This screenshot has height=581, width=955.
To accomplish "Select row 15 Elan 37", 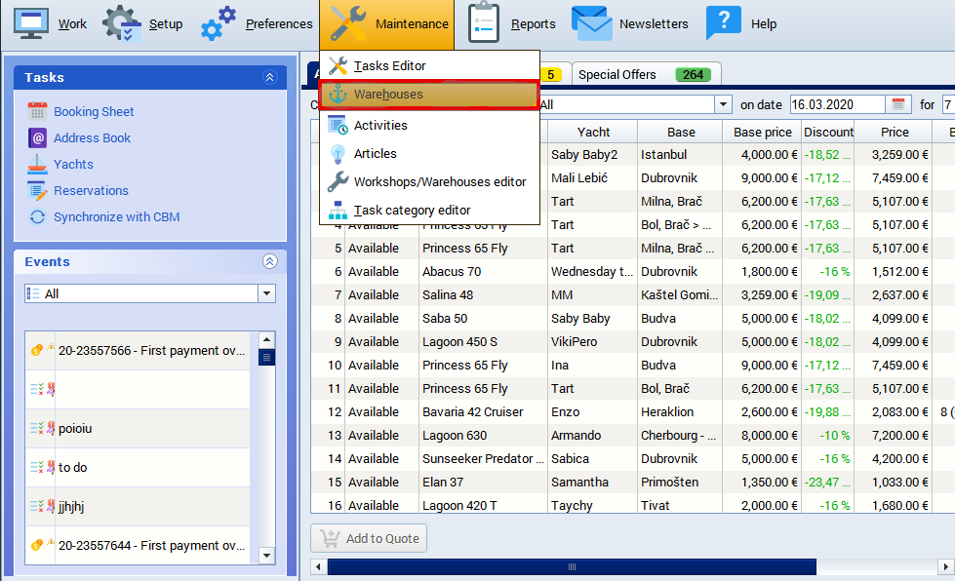I will 632,482.
